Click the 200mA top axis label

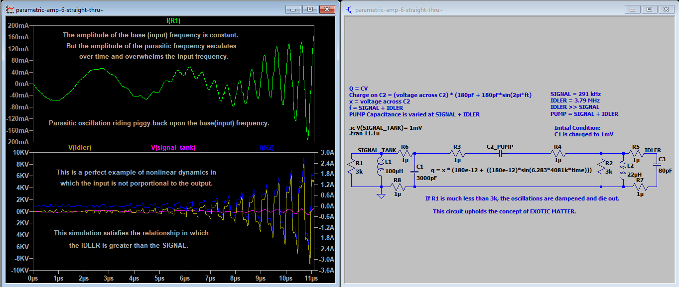pos(18,25)
